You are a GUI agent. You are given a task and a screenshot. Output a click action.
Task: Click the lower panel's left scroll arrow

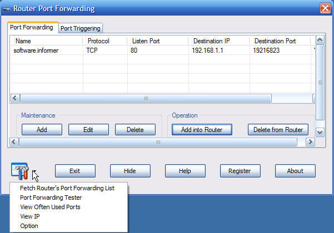pyautogui.click(x=14, y=142)
